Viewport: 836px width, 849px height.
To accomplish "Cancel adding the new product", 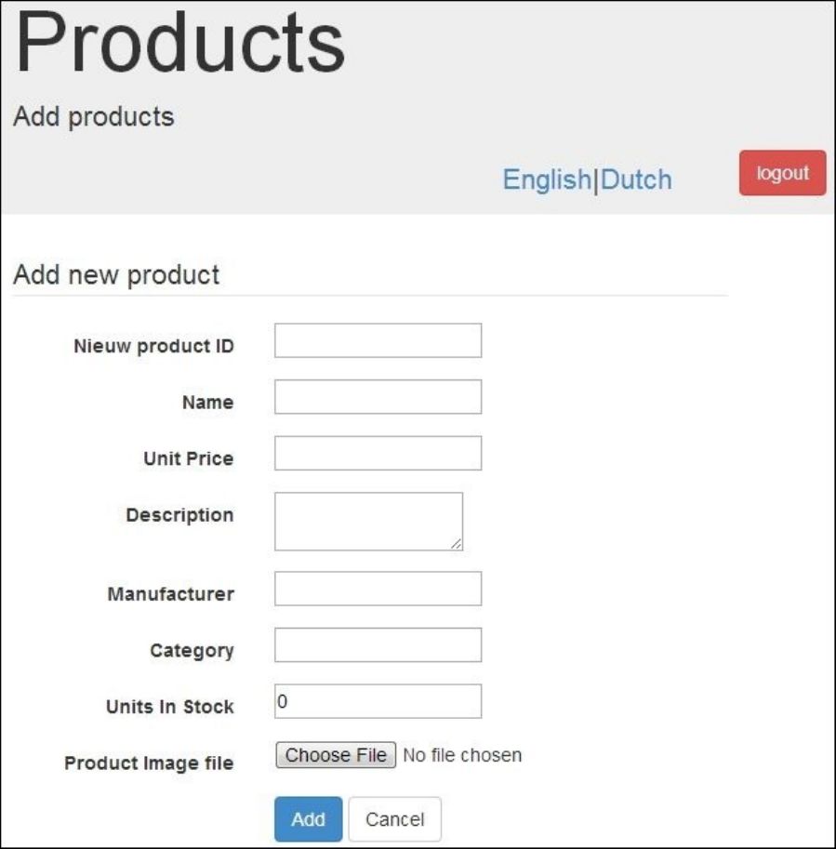I will pos(394,819).
